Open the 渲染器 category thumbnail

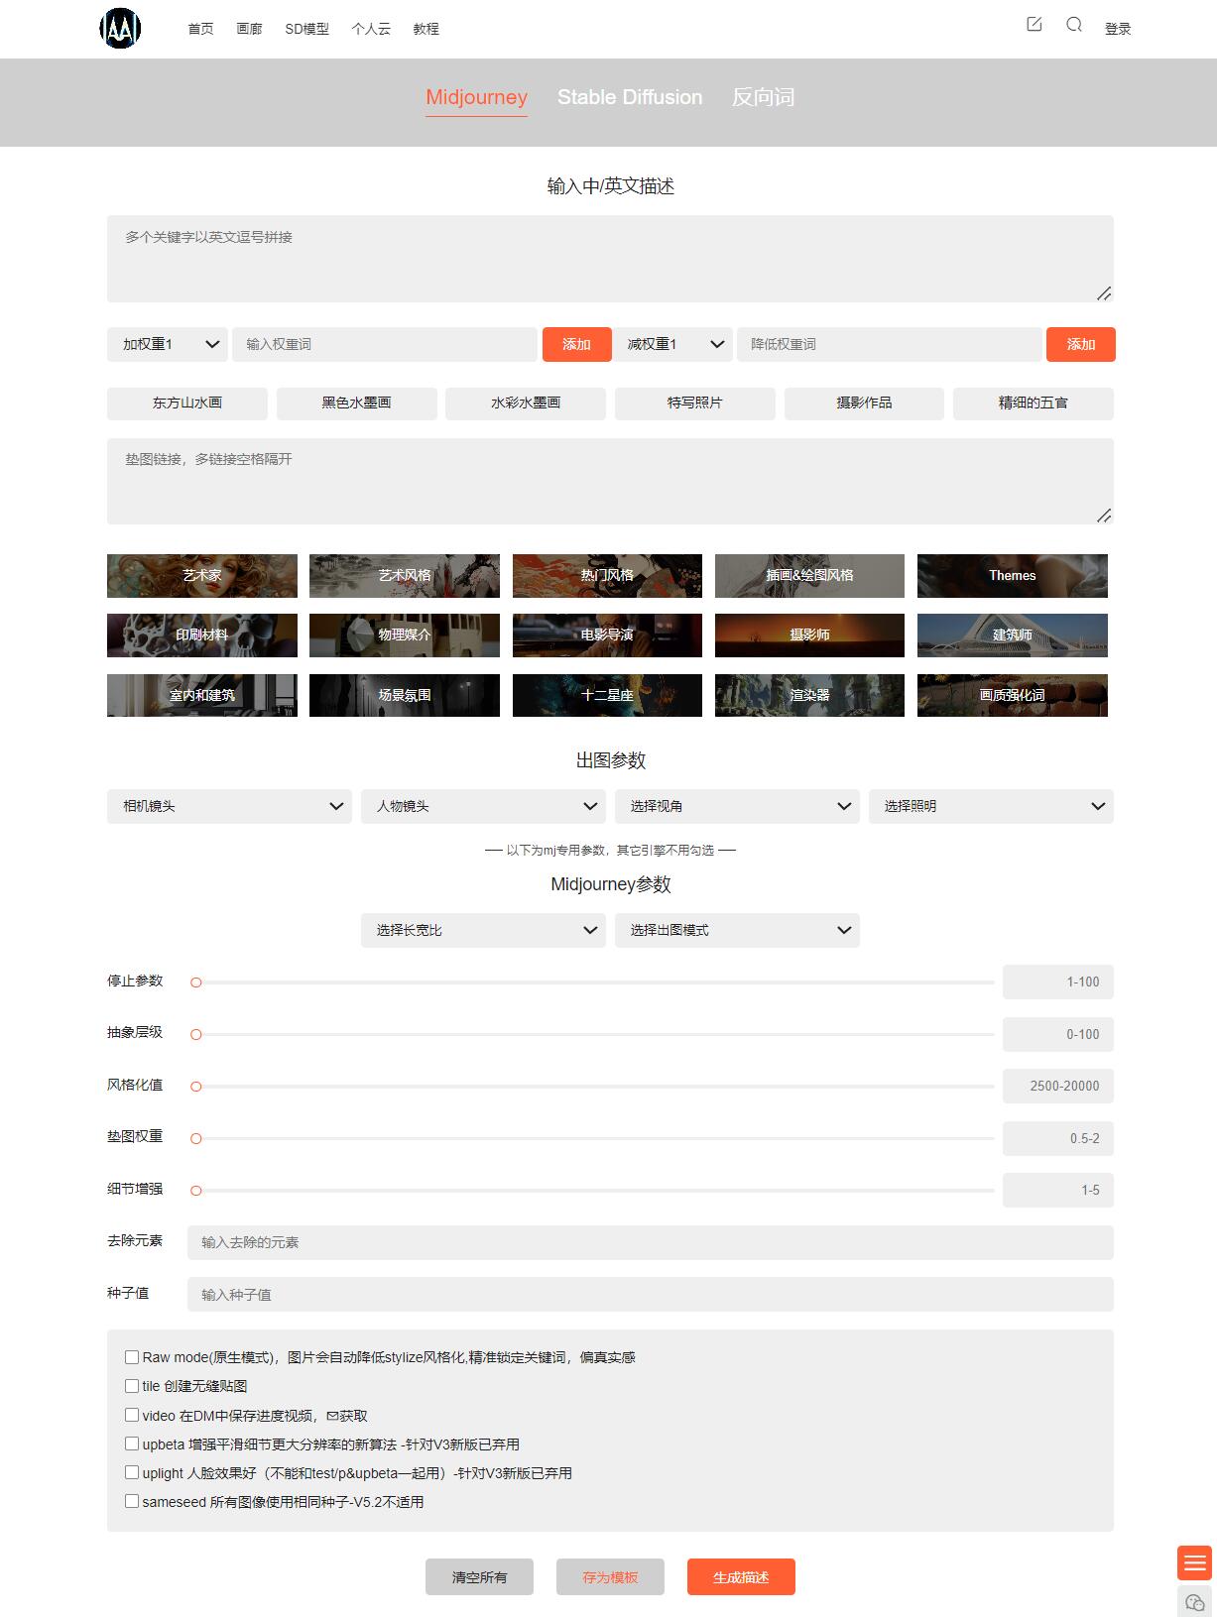click(809, 695)
